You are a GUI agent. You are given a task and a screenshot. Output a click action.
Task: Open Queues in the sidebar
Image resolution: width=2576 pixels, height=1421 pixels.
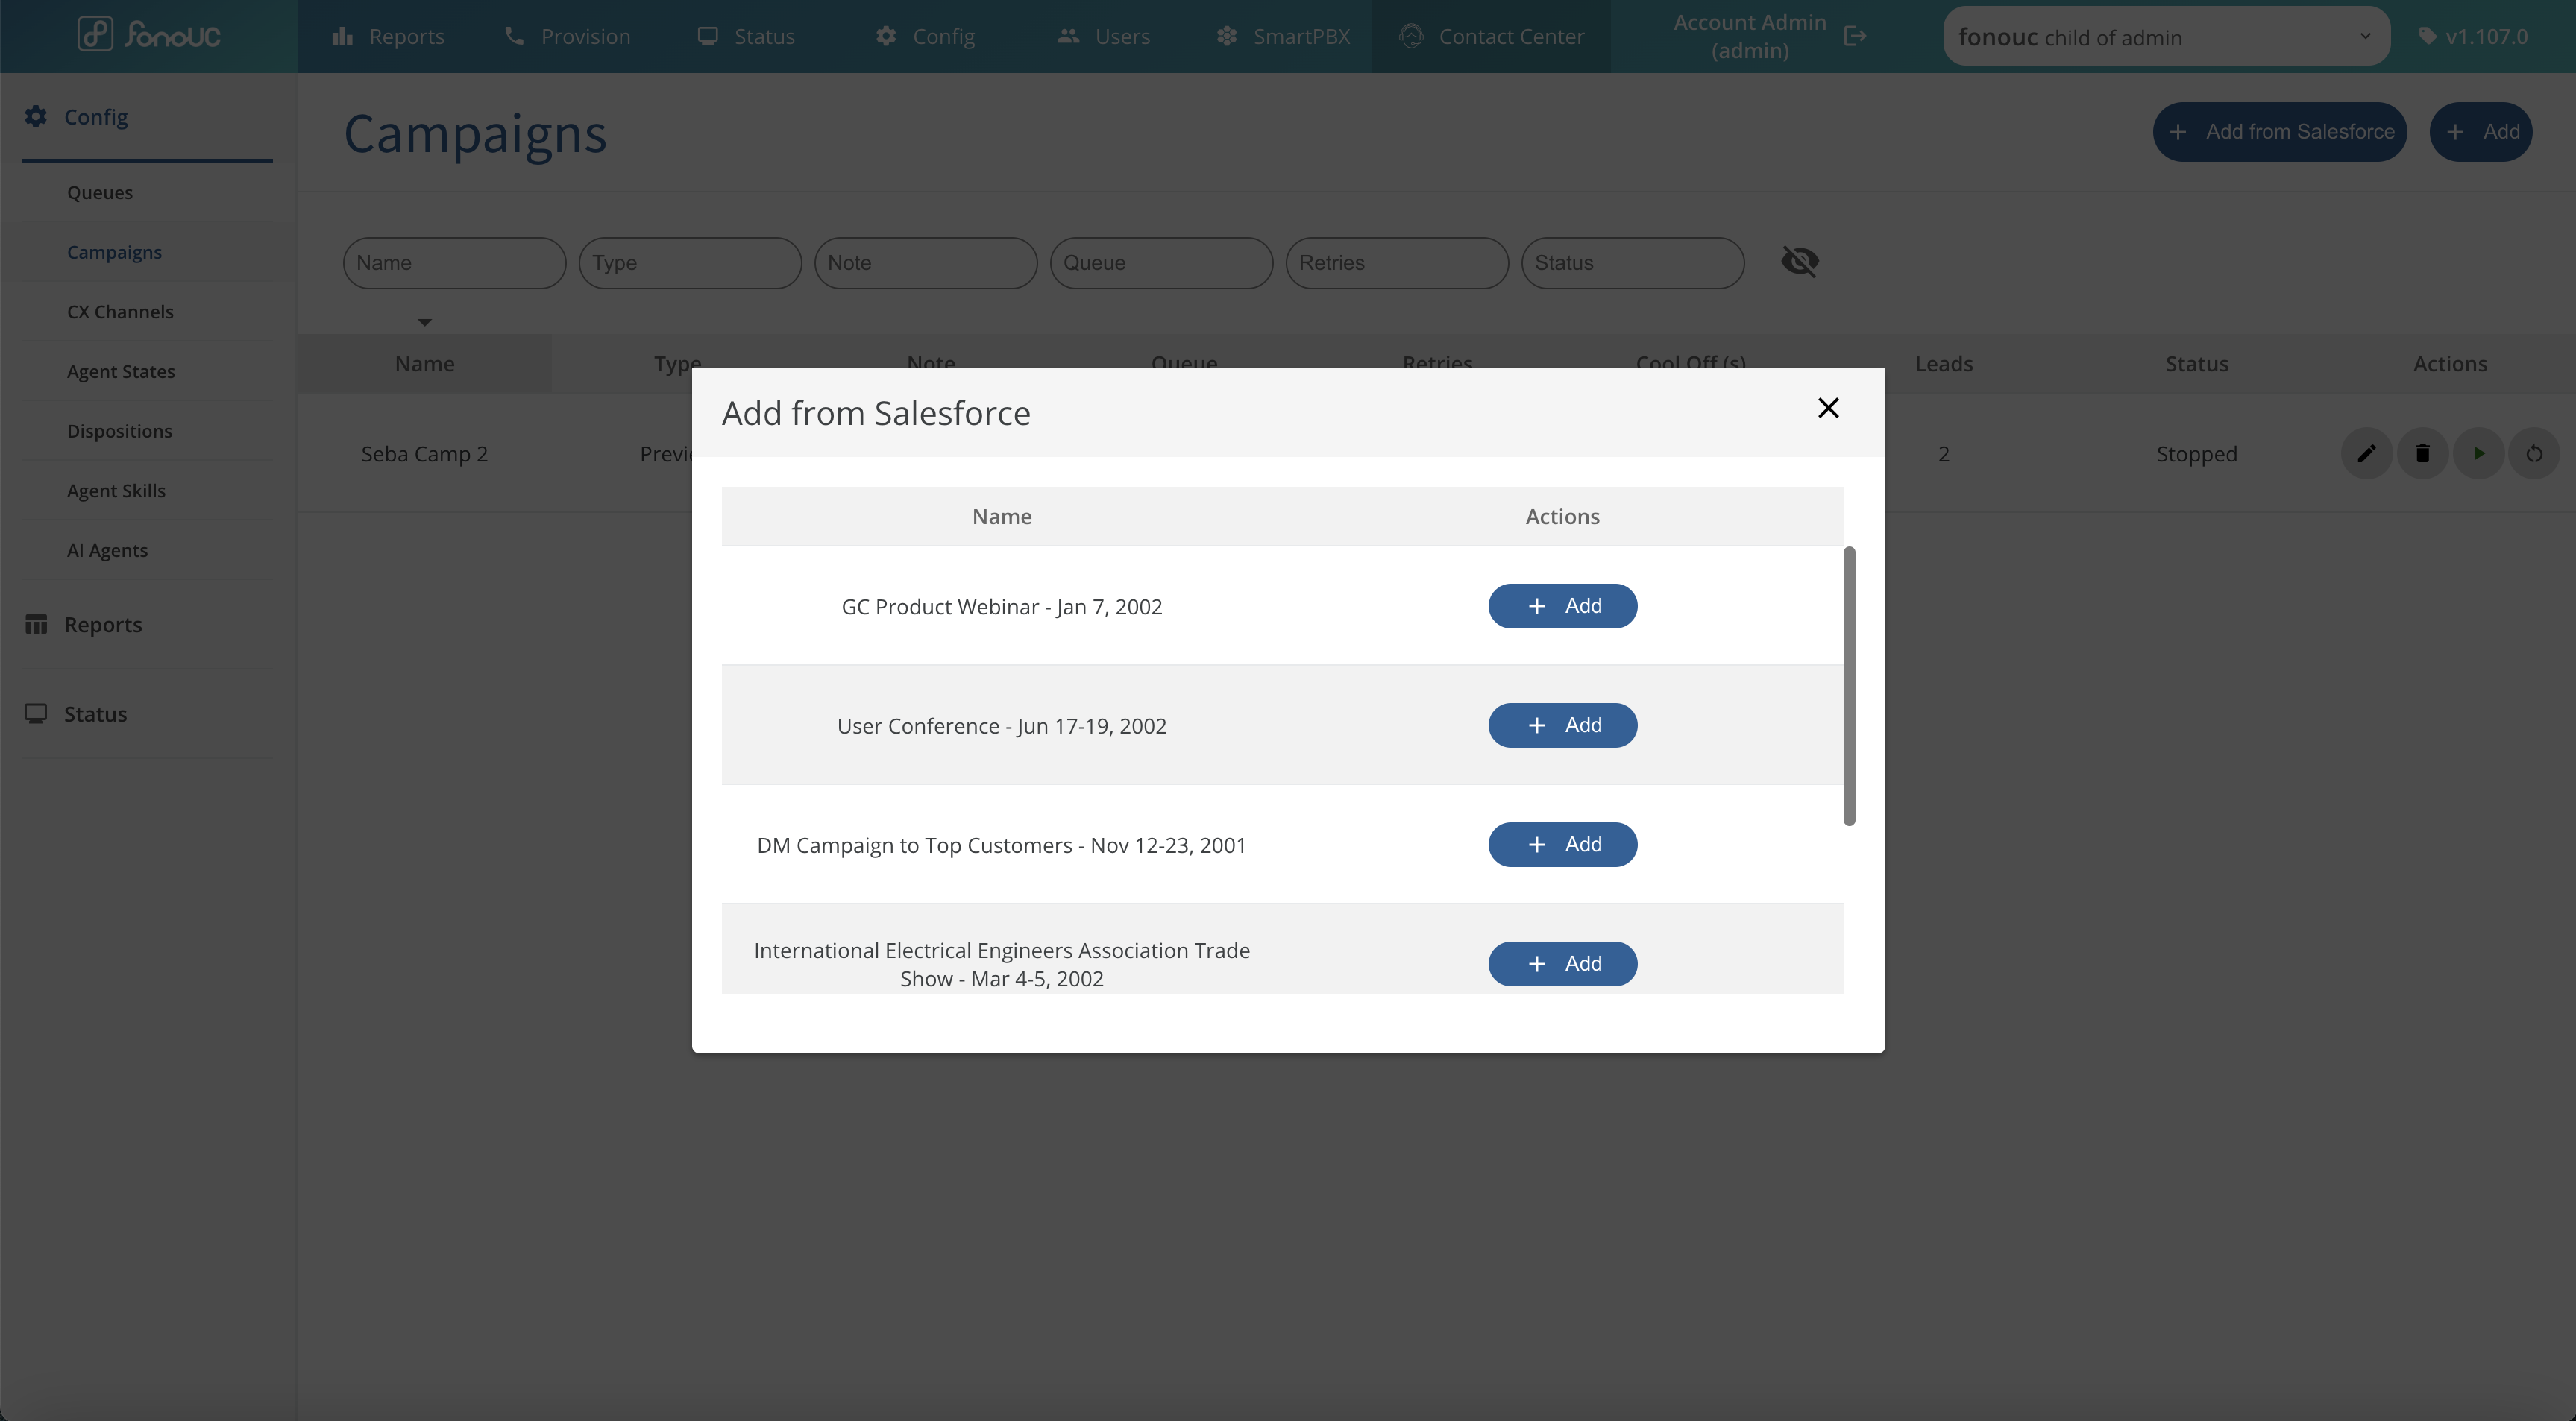(x=100, y=192)
